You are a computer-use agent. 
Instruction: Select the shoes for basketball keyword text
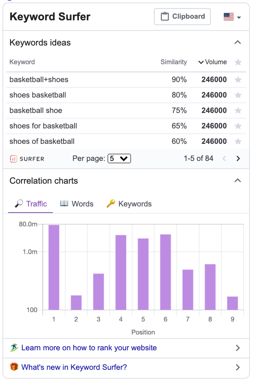click(43, 126)
